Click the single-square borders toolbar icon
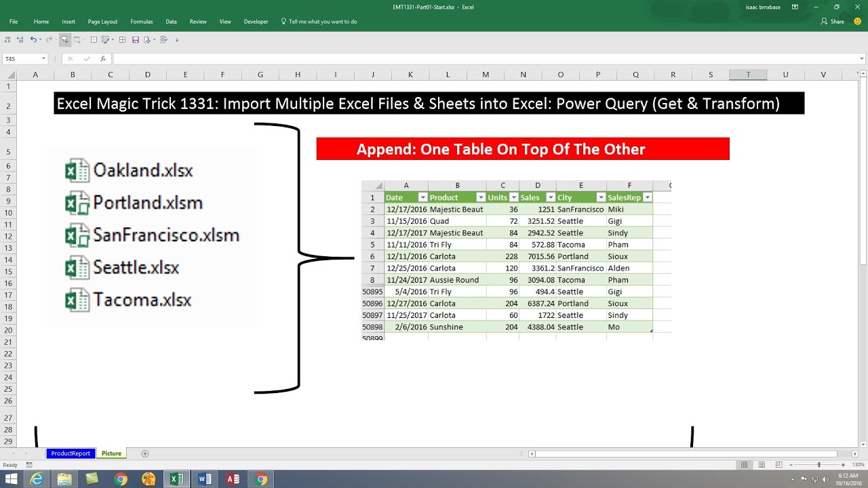The height and width of the screenshot is (488, 868). [94, 40]
